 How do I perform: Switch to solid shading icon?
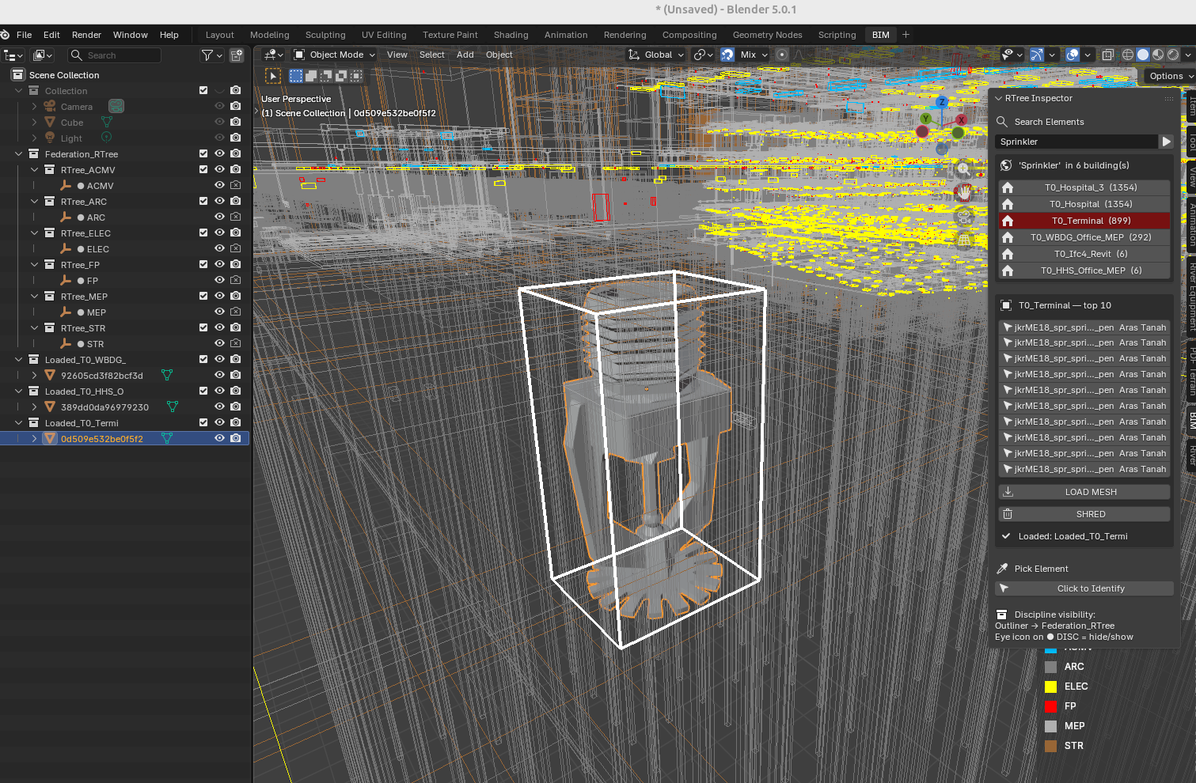point(1143,55)
